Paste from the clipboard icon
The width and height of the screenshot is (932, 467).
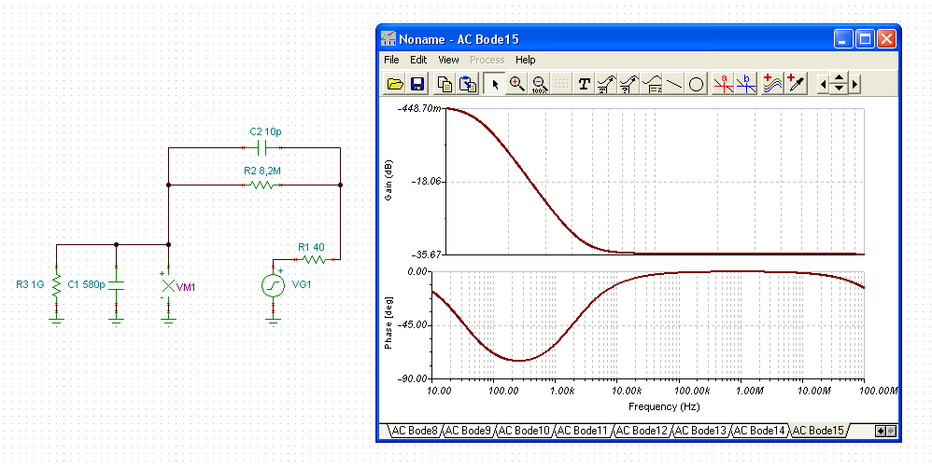tap(468, 84)
